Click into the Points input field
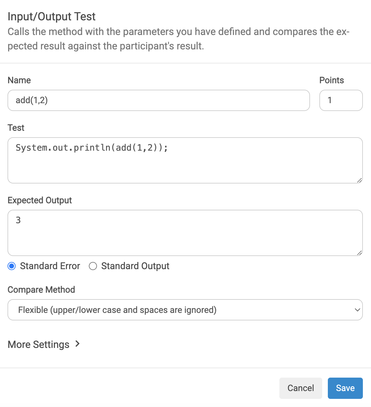Image resolution: width=371 pixels, height=407 pixels. (341, 100)
